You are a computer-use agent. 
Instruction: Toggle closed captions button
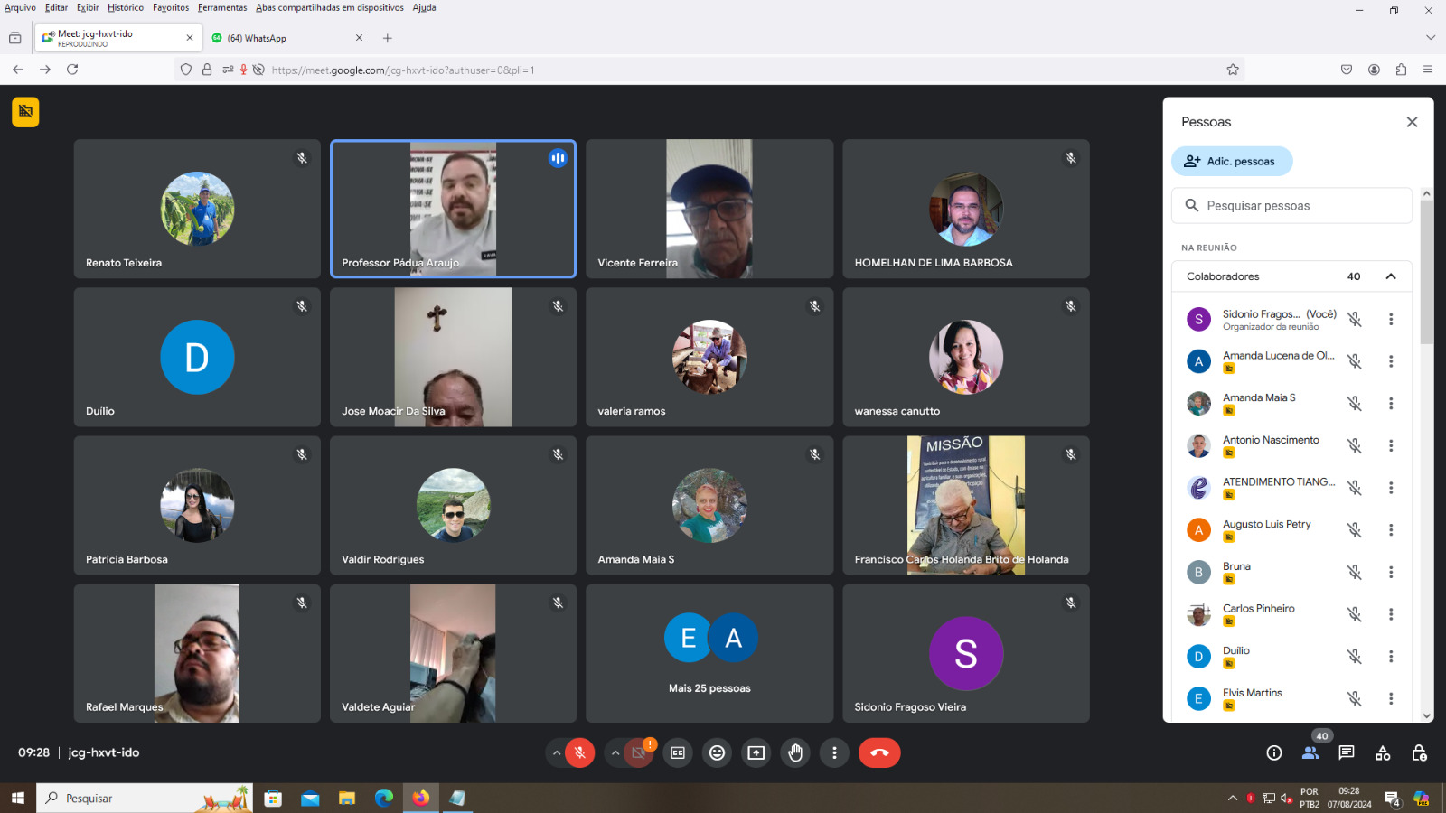point(678,752)
